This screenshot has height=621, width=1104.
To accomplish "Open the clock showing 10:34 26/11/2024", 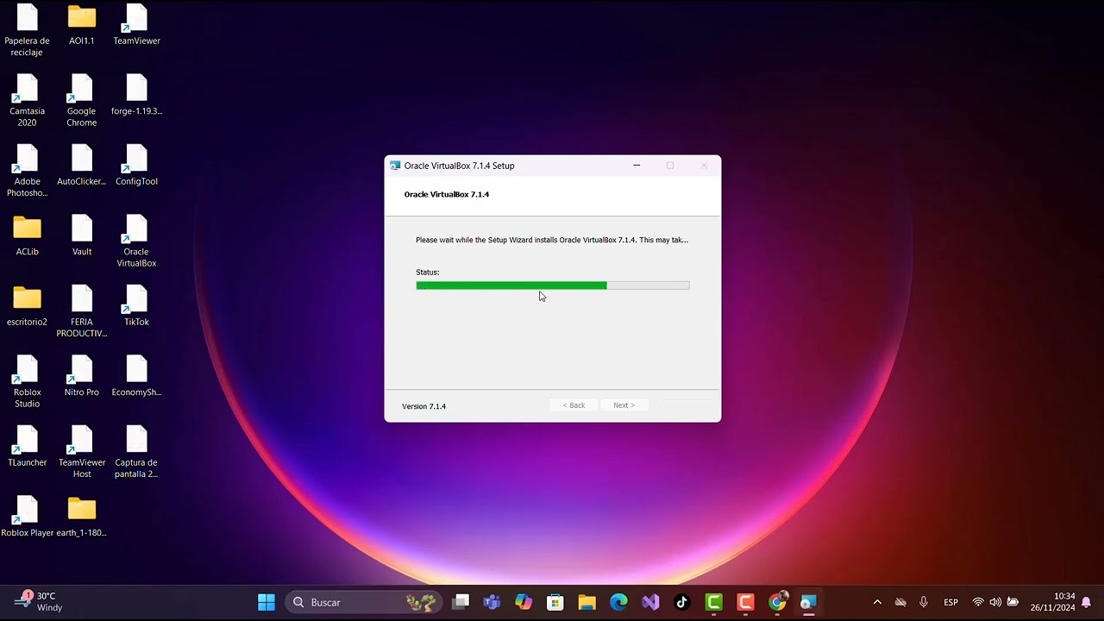I will tap(1052, 602).
